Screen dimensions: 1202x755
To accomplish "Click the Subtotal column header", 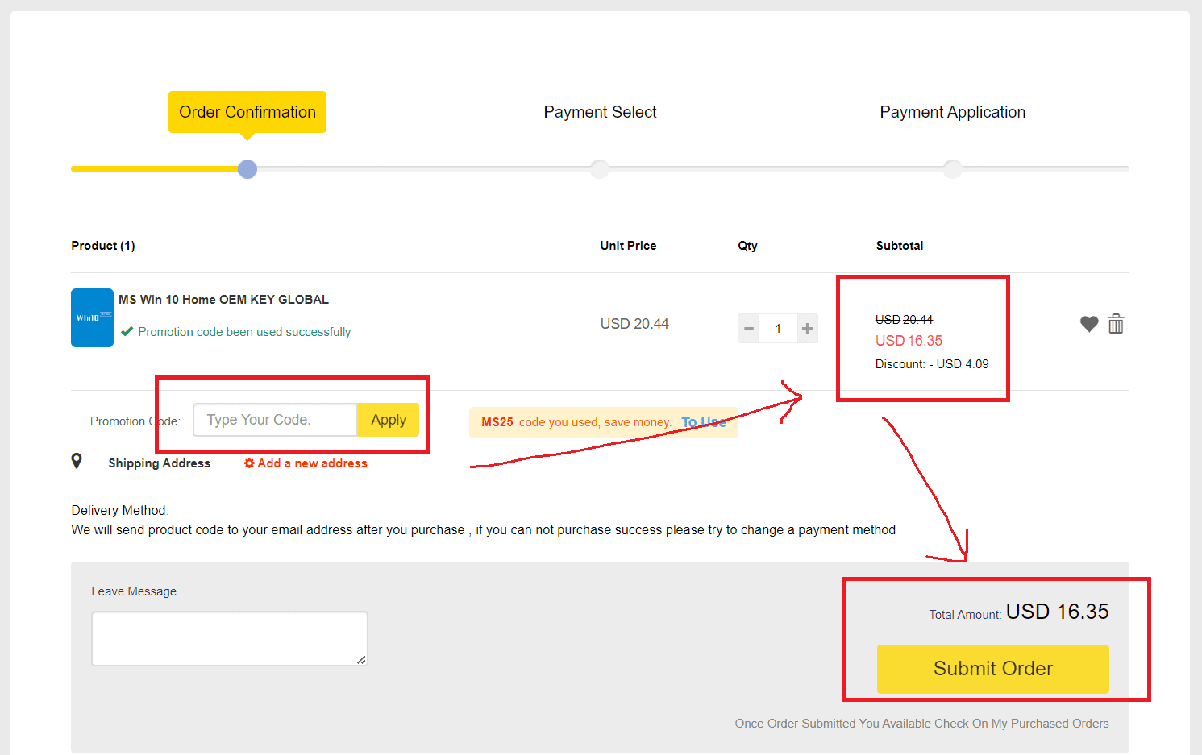I will [x=900, y=246].
